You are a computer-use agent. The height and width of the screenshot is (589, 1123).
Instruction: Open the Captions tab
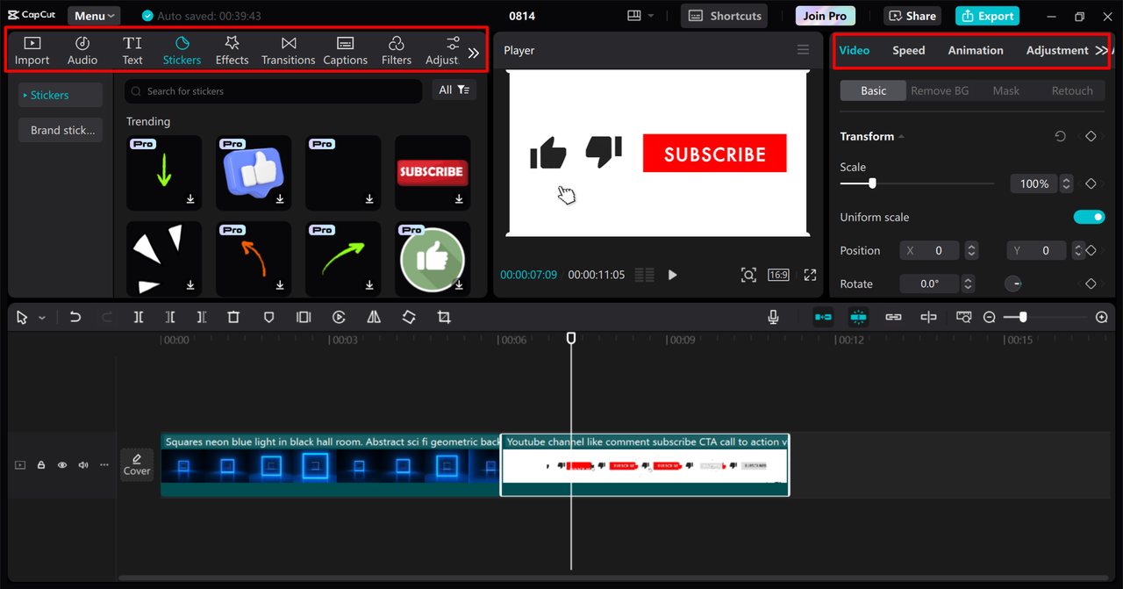[x=346, y=51]
